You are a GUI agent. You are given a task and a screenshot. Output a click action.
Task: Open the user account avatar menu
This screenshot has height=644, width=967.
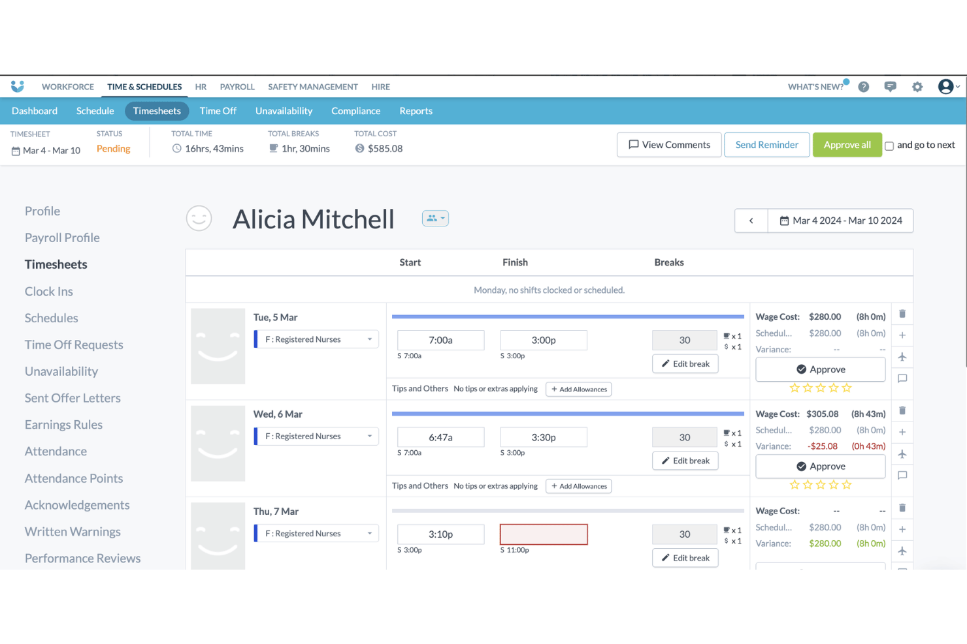[949, 86]
